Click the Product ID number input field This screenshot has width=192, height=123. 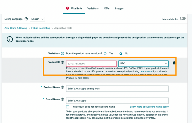[x=91, y=63]
